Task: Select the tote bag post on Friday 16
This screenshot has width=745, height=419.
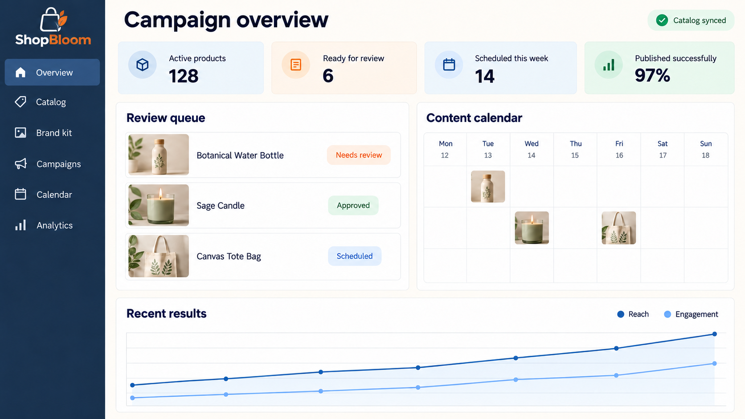Action: click(x=618, y=228)
